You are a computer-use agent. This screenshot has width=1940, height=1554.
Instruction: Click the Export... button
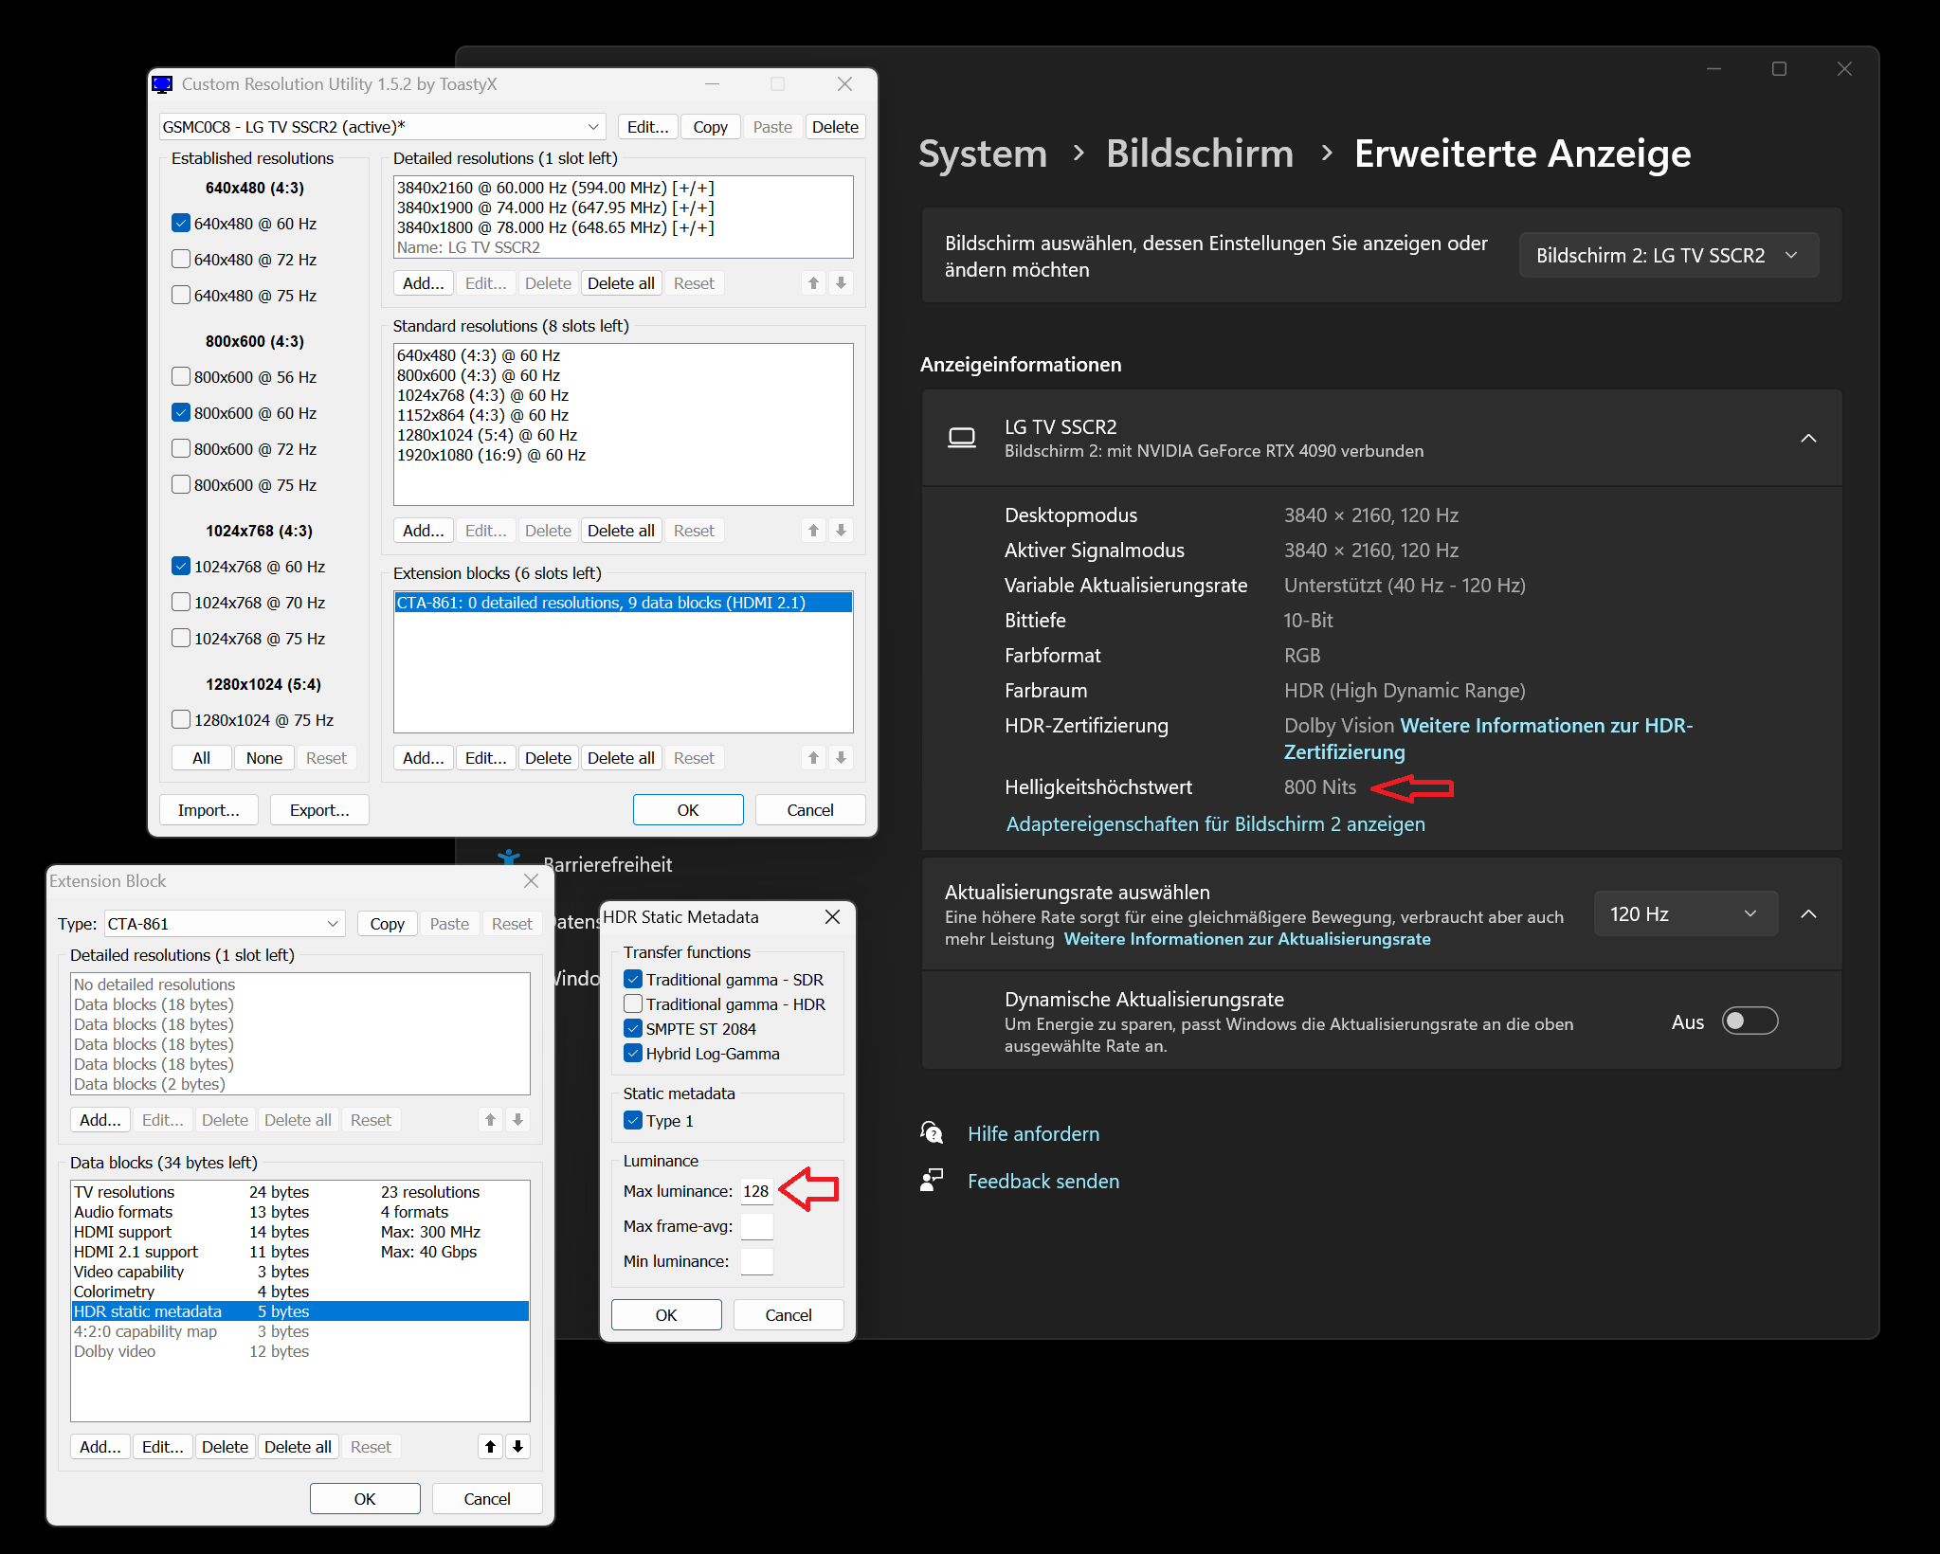[319, 809]
